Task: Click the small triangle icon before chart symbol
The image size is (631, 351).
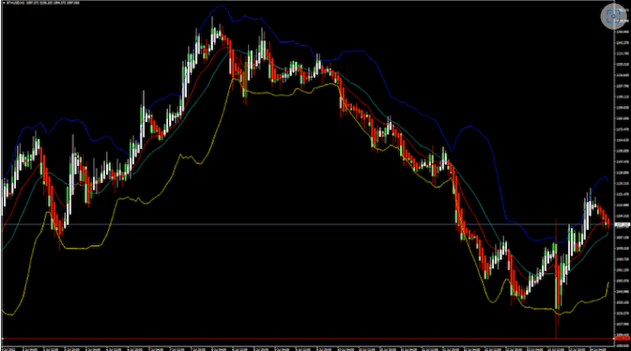Action: pos(5,3)
